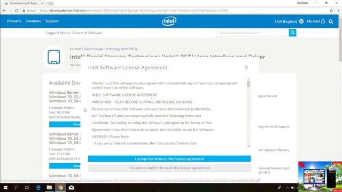Switch to Chrome on taskbar
Image resolution: width=342 pixels, height=192 pixels.
pyautogui.click(x=60, y=187)
